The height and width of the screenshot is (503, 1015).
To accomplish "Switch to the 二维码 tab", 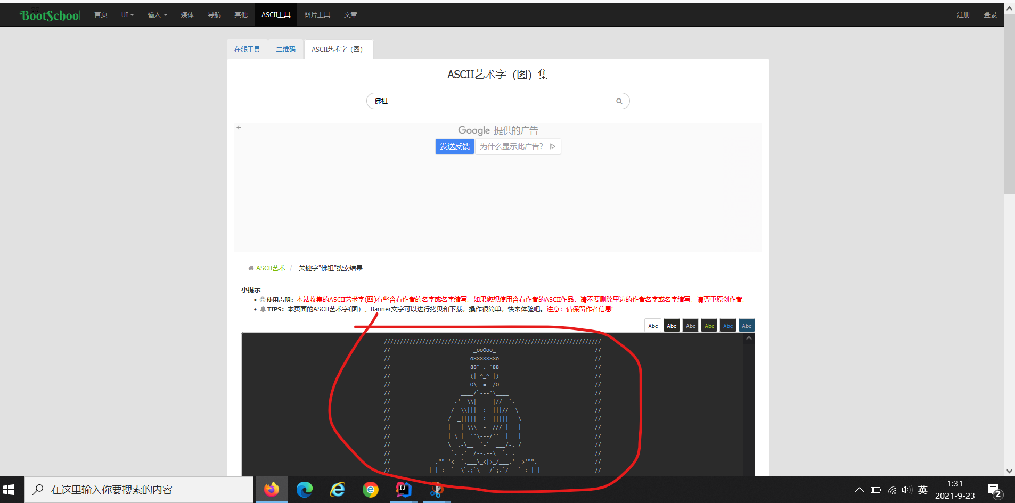I will click(x=286, y=49).
